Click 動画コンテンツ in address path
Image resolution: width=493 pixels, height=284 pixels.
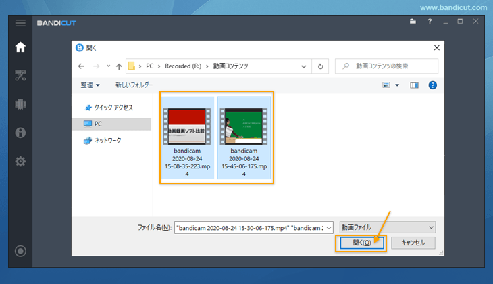pyautogui.click(x=231, y=66)
